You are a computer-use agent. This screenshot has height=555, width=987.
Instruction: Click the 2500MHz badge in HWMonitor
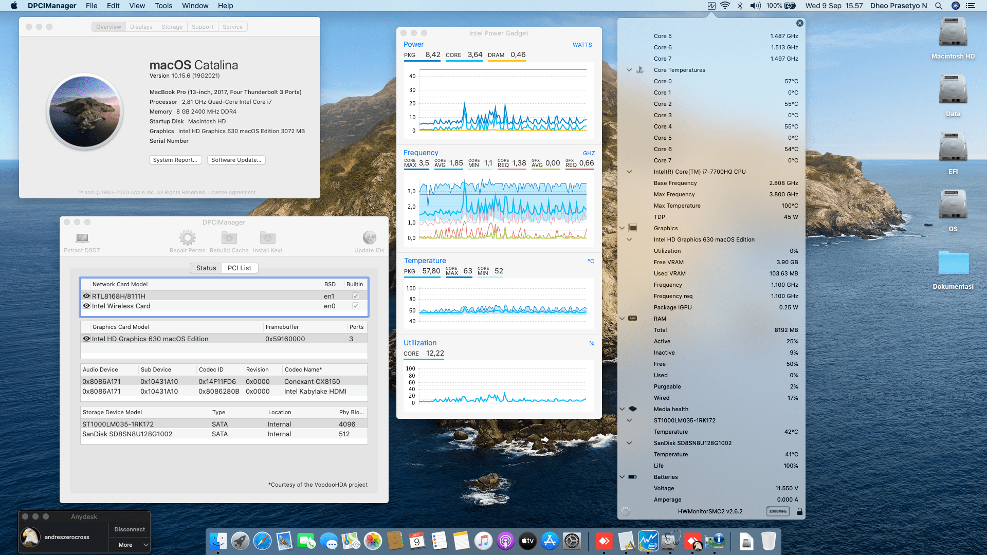tap(778, 511)
